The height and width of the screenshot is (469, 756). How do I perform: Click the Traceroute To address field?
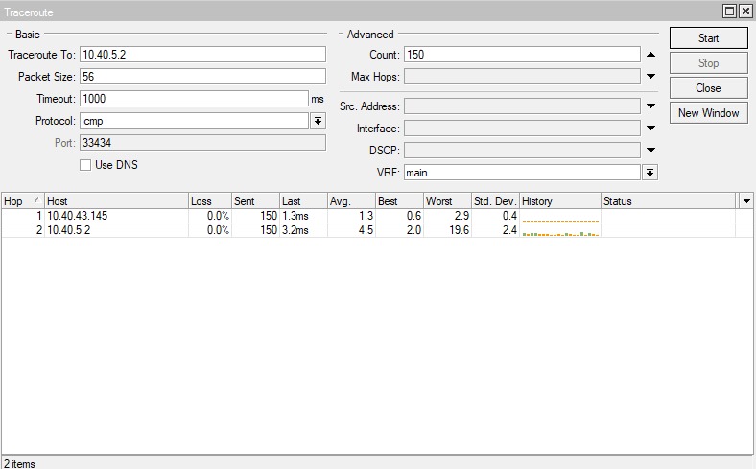click(202, 55)
